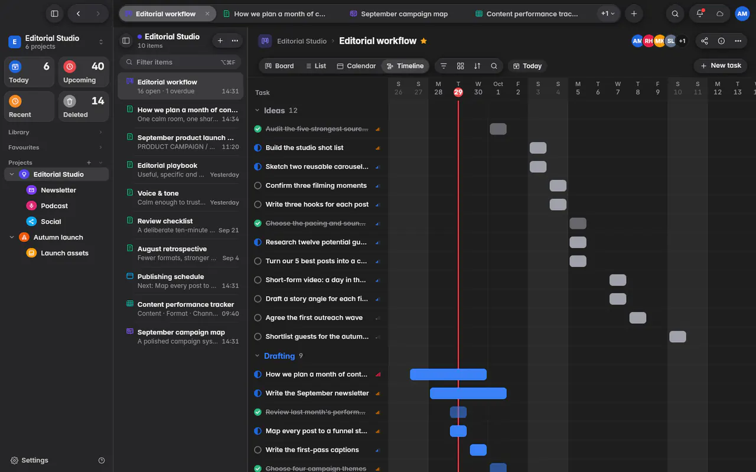Open the header three-dots more menu
The image size is (756, 472).
click(x=738, y=41)
